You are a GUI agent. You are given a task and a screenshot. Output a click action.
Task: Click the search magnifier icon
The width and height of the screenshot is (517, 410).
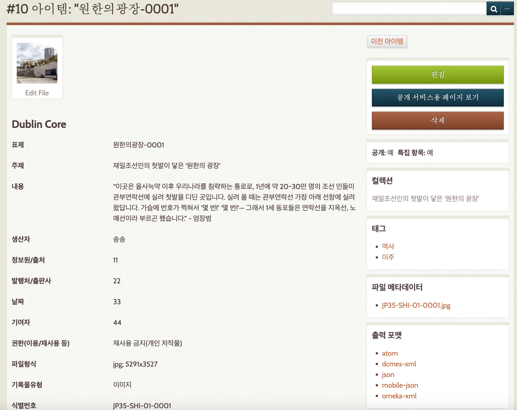[x=493, y=9]
